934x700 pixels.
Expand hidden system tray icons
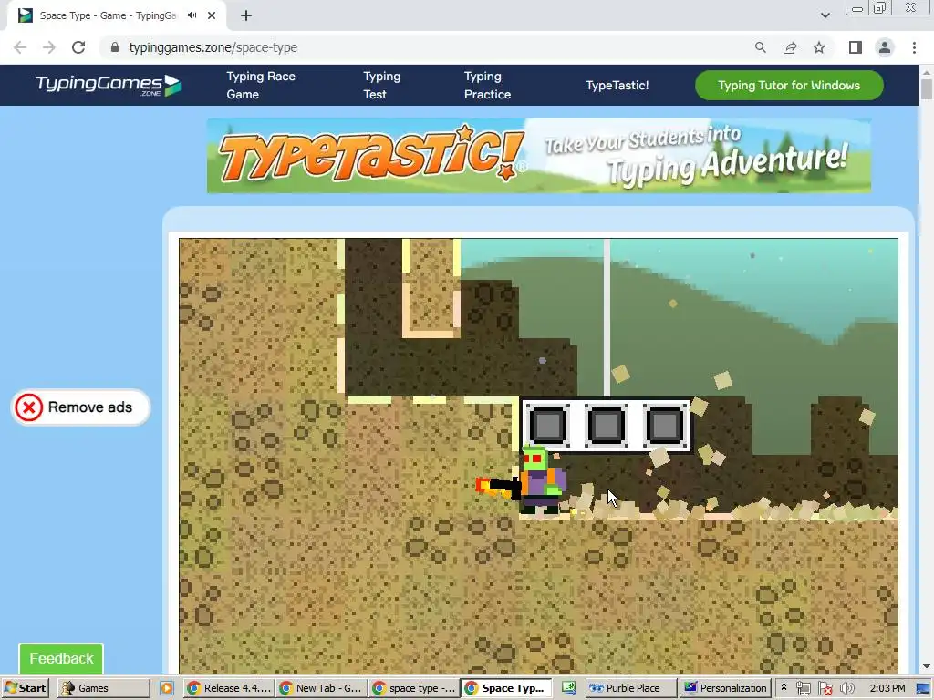point(784,687)
